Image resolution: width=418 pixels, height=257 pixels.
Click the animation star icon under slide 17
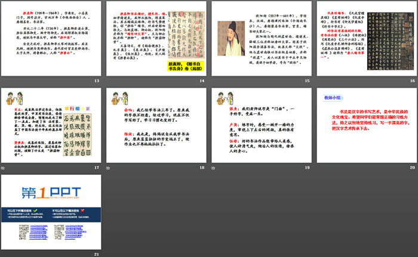(x=3, y=168)
